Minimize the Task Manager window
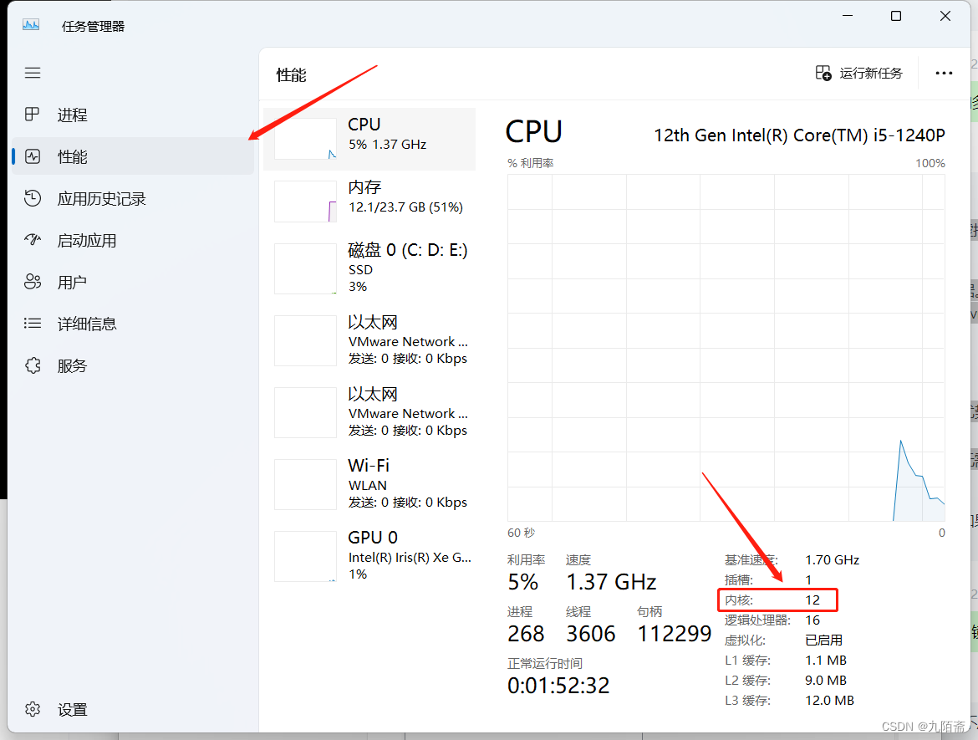The width and height of the screenshot is (978, 740). [x=847, y=16]
